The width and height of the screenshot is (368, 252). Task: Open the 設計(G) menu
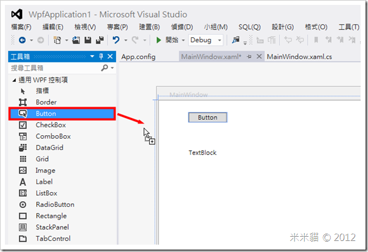pyautogui.click(x=283, y=27)
